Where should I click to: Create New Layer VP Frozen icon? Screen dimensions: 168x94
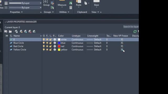tap(25, 31)
